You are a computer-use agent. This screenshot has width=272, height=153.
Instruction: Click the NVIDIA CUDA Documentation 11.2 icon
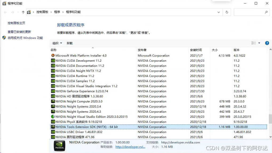pos(53,66)
